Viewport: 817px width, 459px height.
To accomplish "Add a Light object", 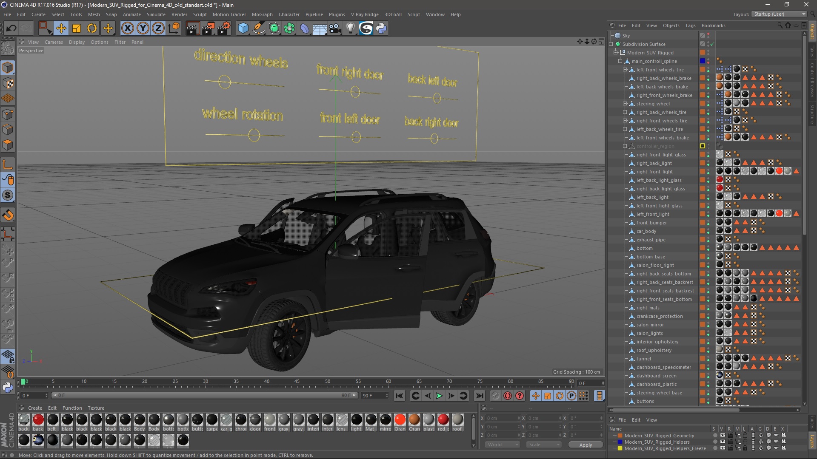I will (351, 28).
